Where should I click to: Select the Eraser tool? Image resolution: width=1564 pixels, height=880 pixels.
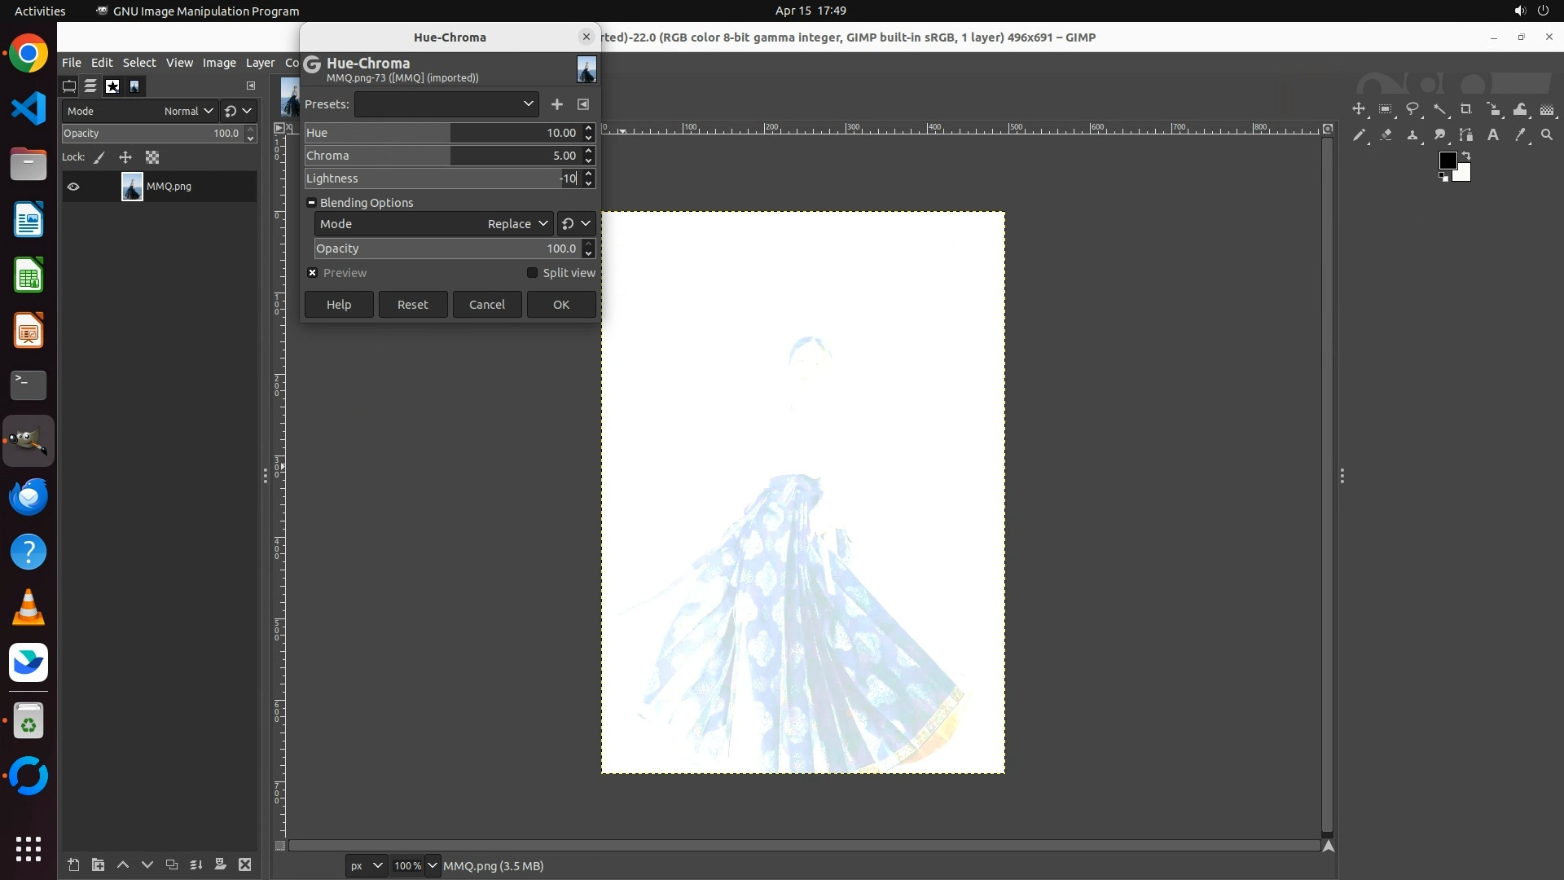point(1386,135)
